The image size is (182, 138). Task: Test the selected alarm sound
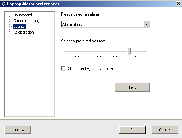(x=132, y=87)
